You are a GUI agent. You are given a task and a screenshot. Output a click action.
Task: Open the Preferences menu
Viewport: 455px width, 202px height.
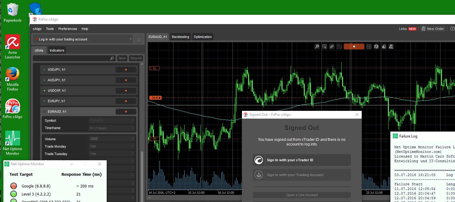(x=68, y=29)
